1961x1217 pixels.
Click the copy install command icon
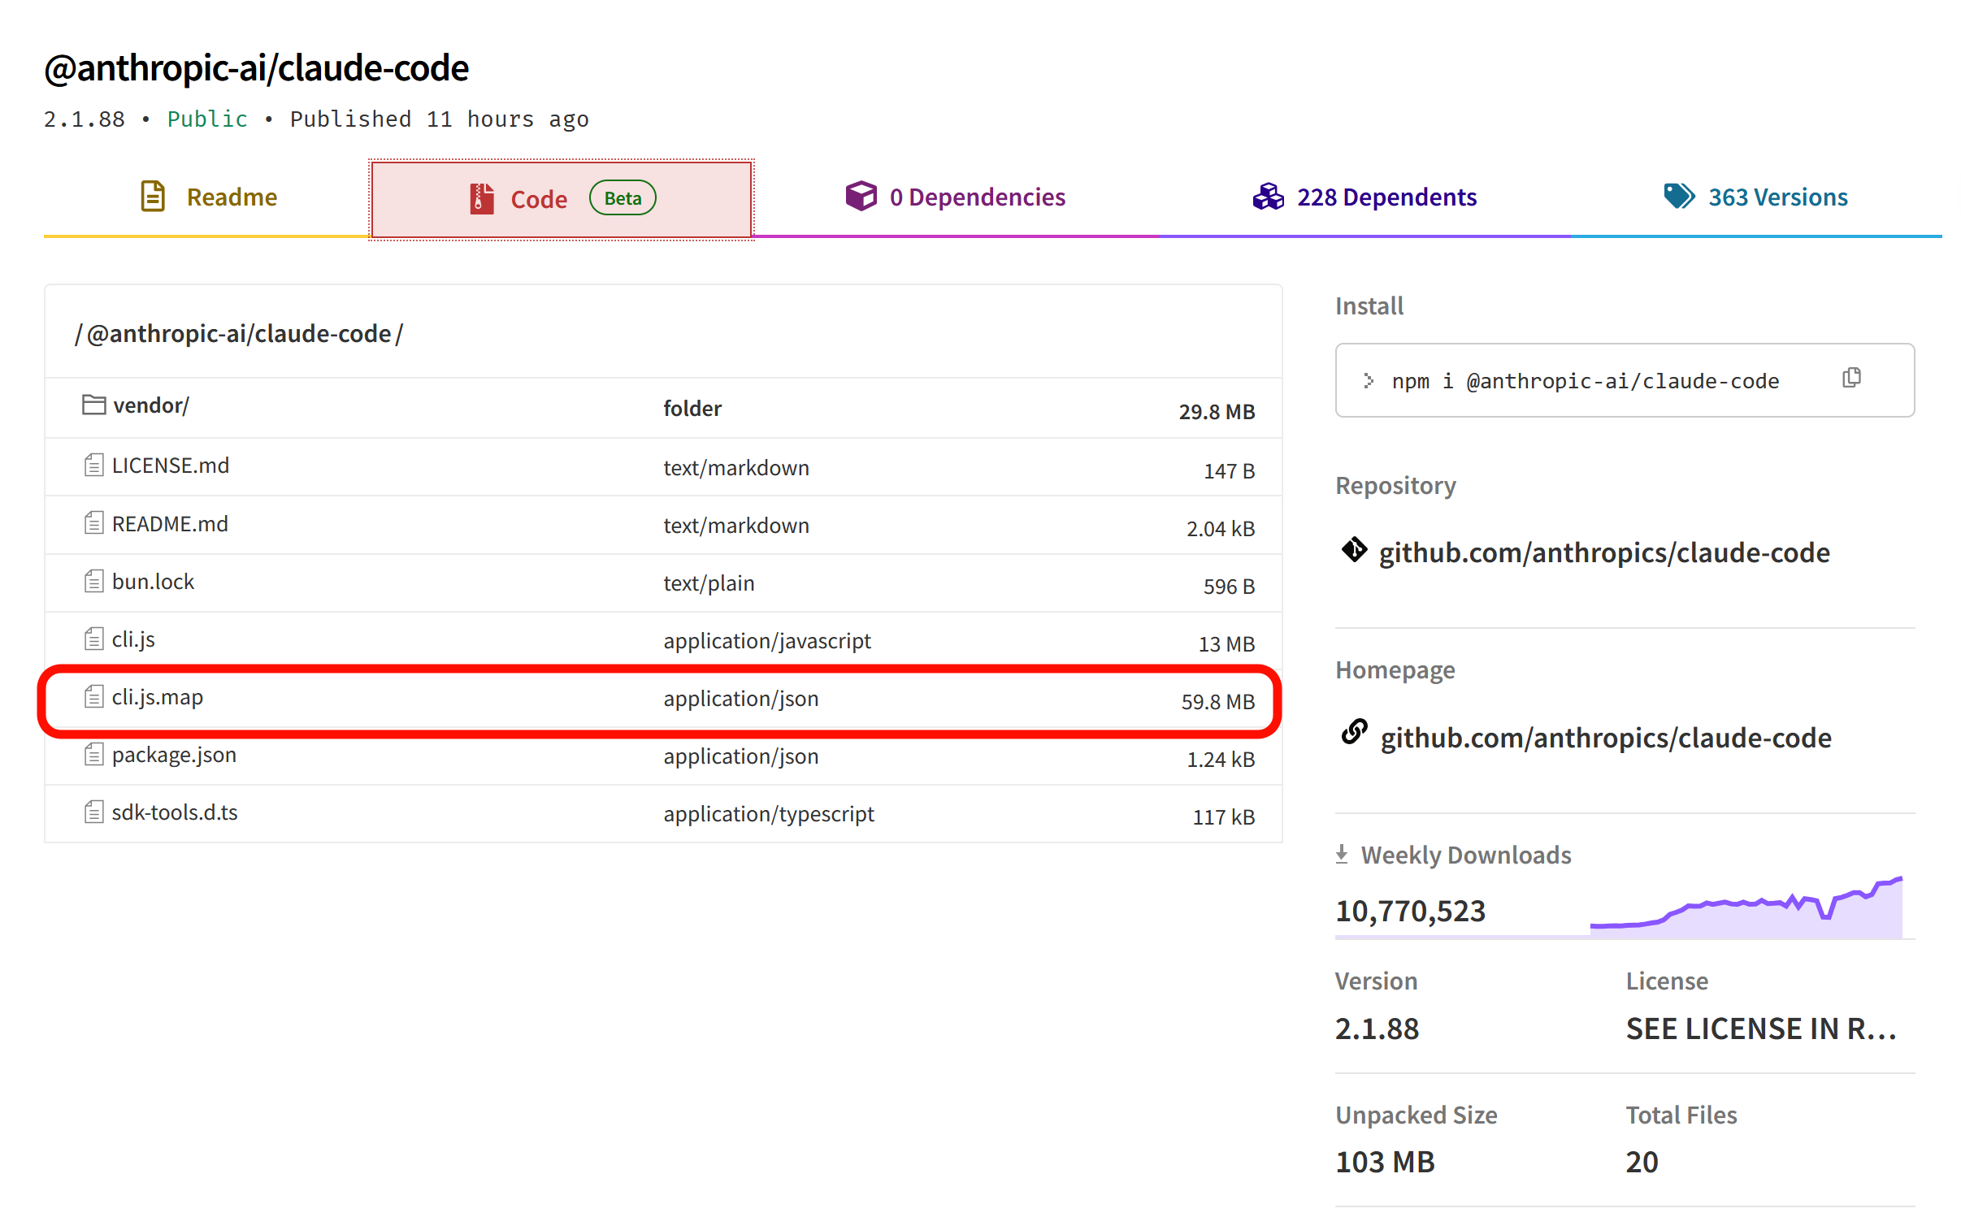1850,378
